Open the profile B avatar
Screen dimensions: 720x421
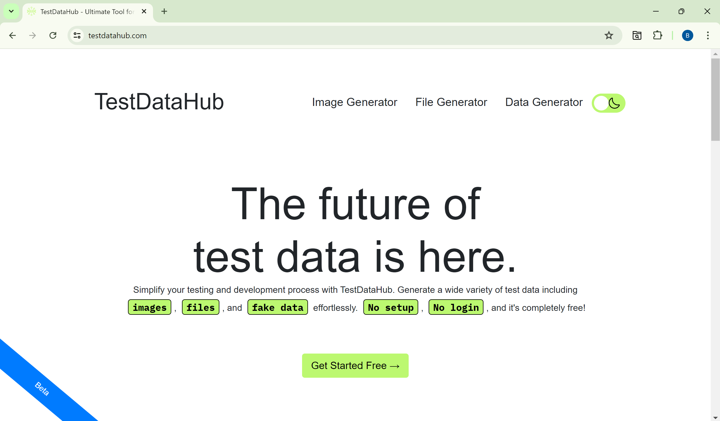(x=687, y=35)
